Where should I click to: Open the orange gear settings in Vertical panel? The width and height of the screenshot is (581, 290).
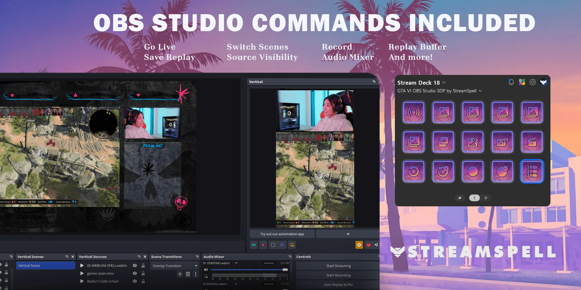pos(359,245)
